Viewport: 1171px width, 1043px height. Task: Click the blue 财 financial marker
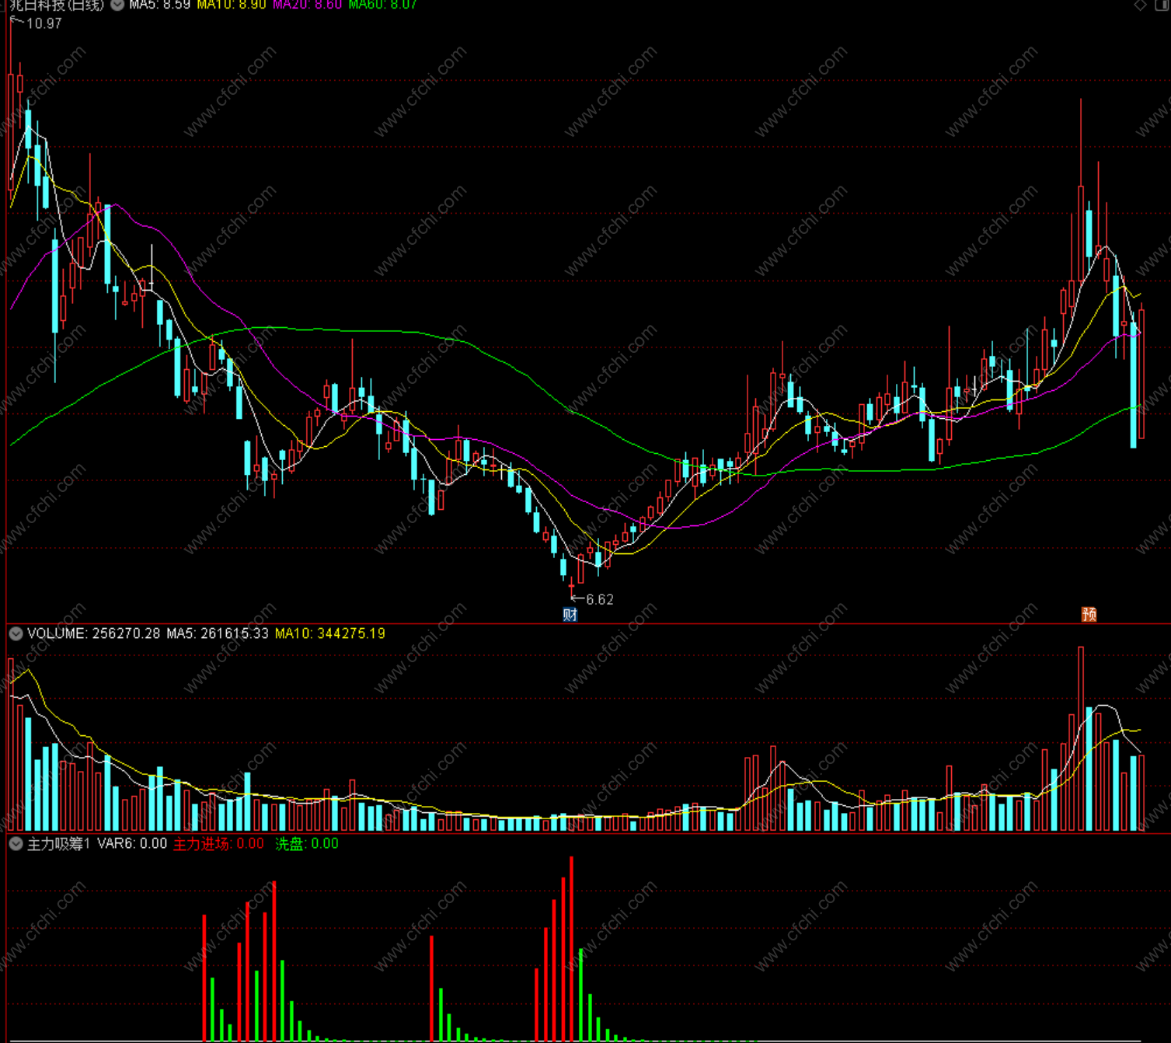(570, 615)
